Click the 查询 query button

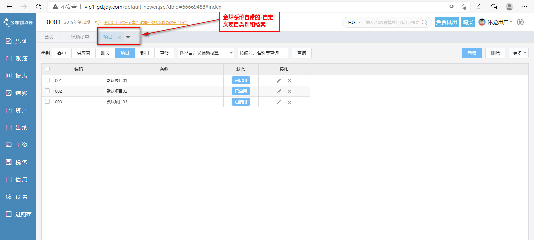click(302, 53)
